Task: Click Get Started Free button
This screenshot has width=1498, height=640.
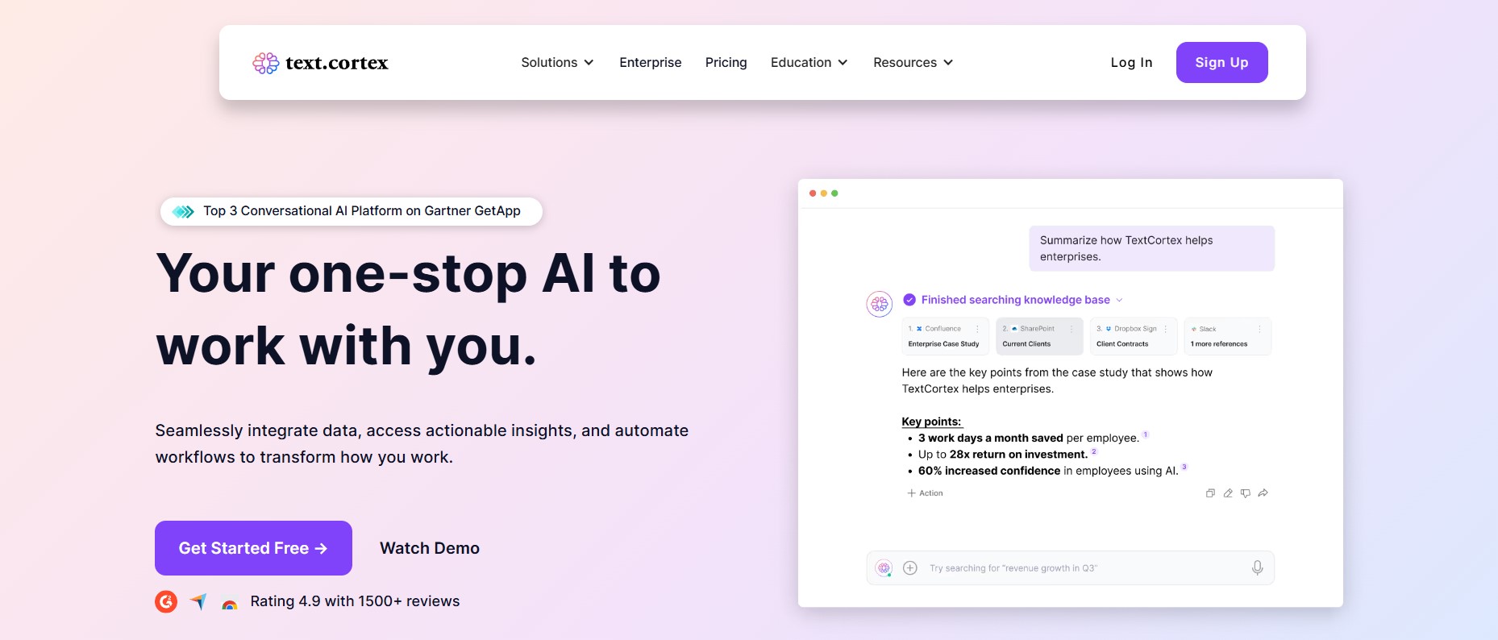Action: (x=253, y=548)
